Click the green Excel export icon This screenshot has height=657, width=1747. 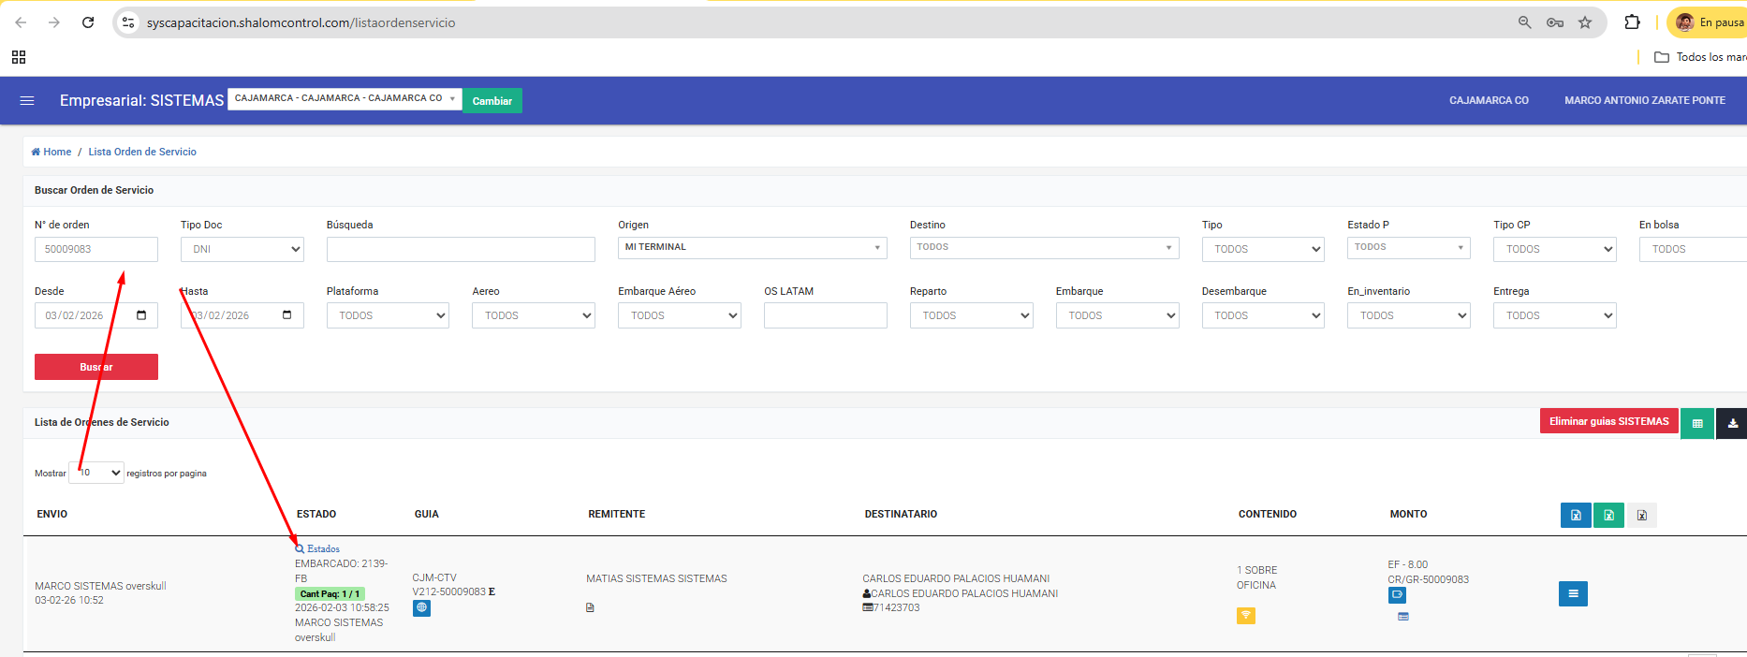click(1608, 515)
